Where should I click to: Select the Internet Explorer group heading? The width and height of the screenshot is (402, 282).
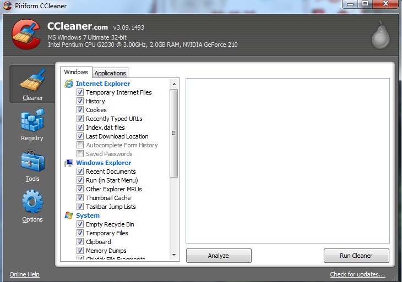(x=103, y=84)
